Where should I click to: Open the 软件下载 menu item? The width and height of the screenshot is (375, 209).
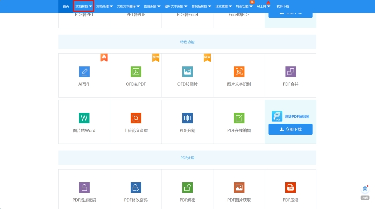click(x=283, y=6)
